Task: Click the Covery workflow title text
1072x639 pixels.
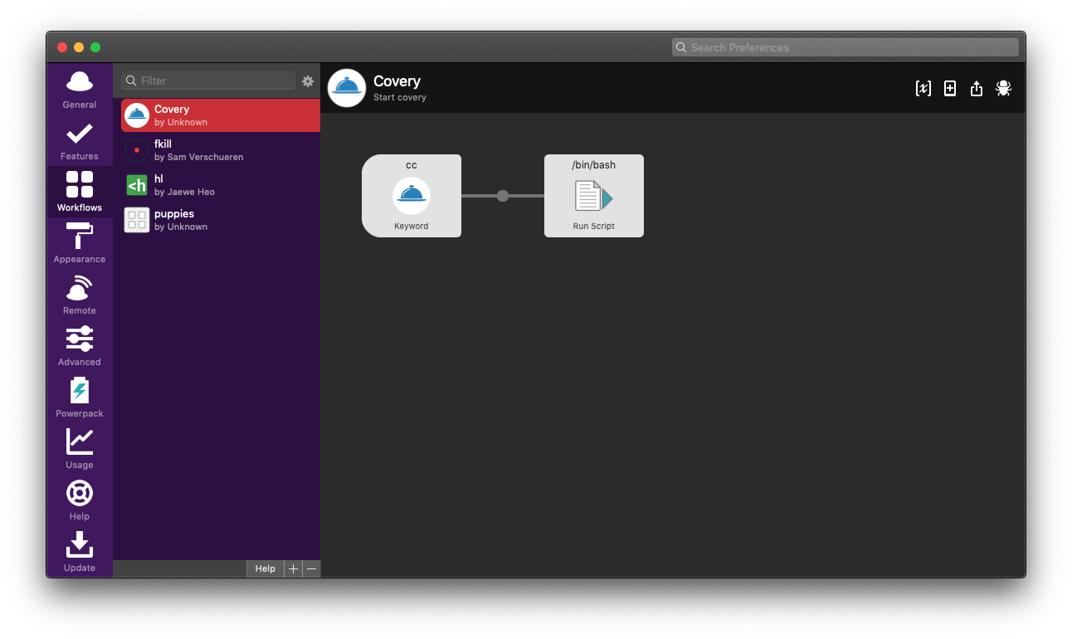Action: tap(397, 81)
